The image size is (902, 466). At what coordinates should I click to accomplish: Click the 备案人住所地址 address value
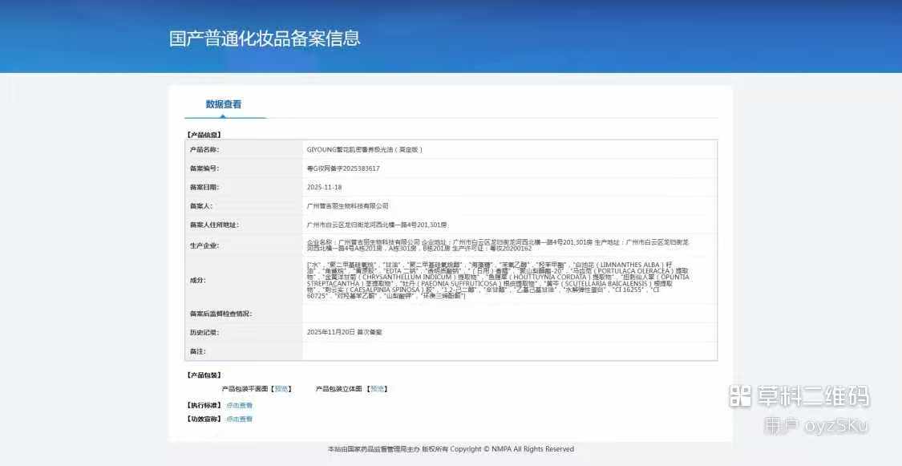coord(377,225)
